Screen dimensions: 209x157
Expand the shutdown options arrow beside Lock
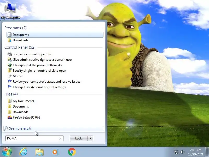tap(90, 138)
